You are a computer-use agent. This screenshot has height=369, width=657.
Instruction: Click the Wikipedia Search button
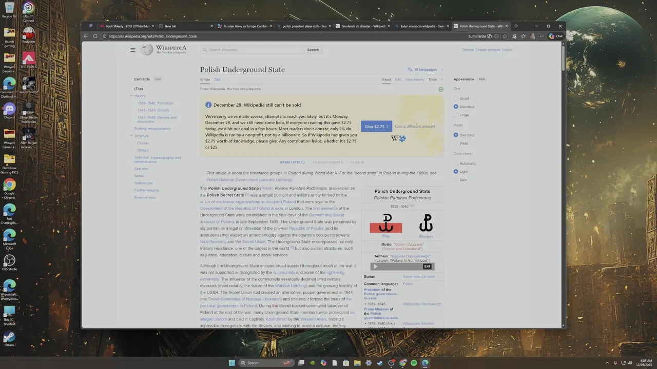(x=313, y=50)
